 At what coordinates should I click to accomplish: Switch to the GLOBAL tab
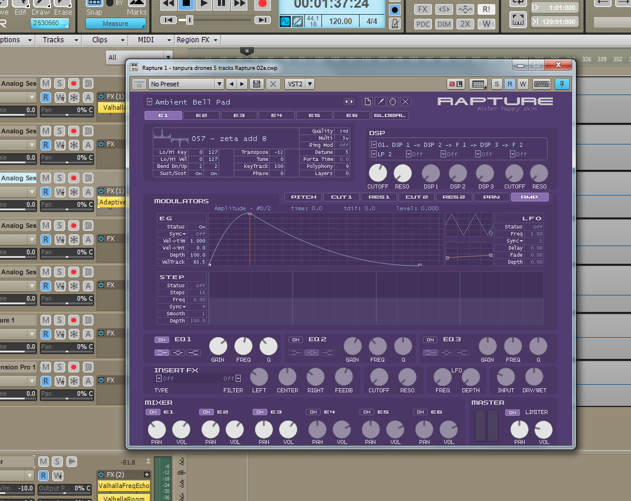pyautogui.click(x=390, y=116)
